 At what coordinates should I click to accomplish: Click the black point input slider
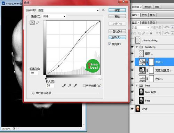tap(46, 79)
